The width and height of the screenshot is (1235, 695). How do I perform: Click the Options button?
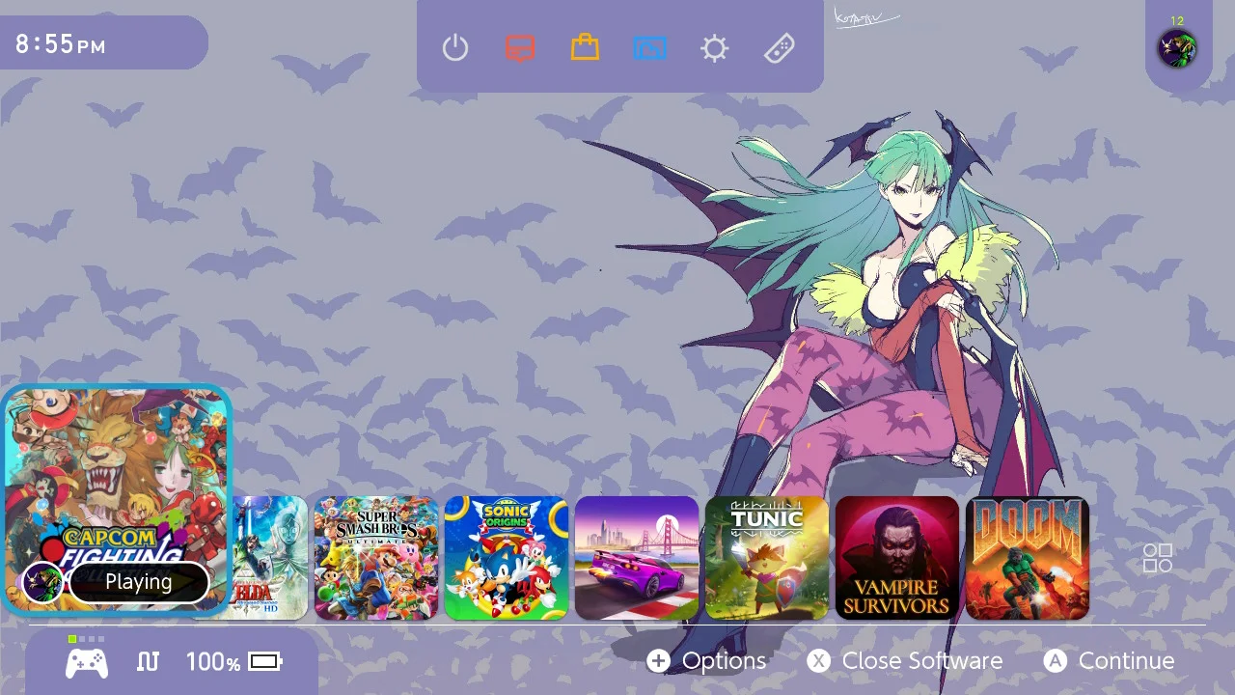click(706, 661)
